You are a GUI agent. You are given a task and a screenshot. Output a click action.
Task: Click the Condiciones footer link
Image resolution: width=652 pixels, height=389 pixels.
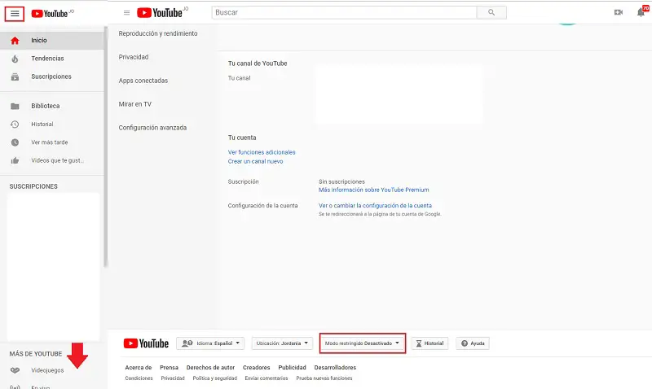[x=139, y=378]
